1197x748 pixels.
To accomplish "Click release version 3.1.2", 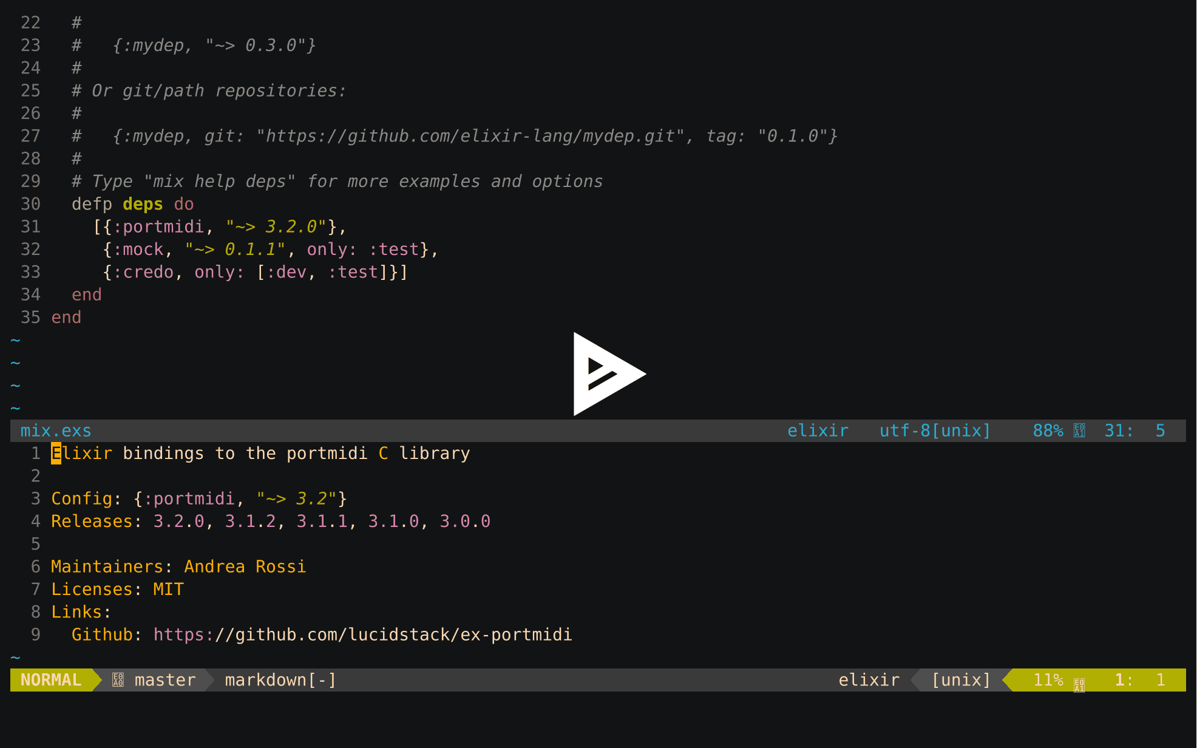I will [250, 521].
